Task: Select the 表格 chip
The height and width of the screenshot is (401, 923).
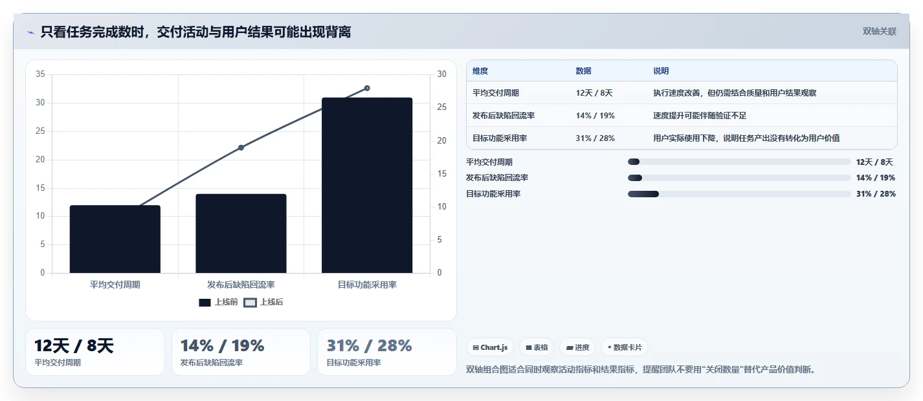Action: pos(537,347)
